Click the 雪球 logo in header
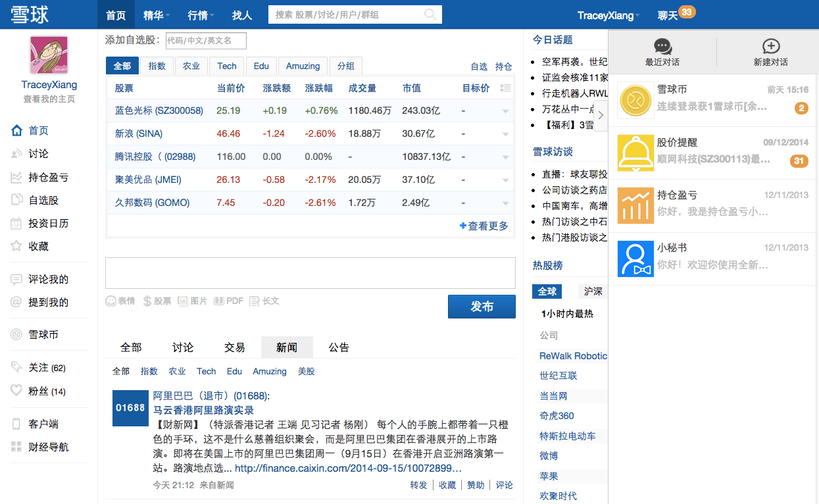This screenshot has width=819, height=504. (30, 14)
